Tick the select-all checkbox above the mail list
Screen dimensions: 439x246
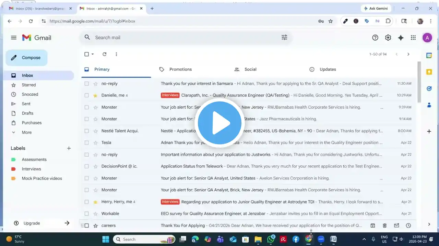tap(86, 54)
